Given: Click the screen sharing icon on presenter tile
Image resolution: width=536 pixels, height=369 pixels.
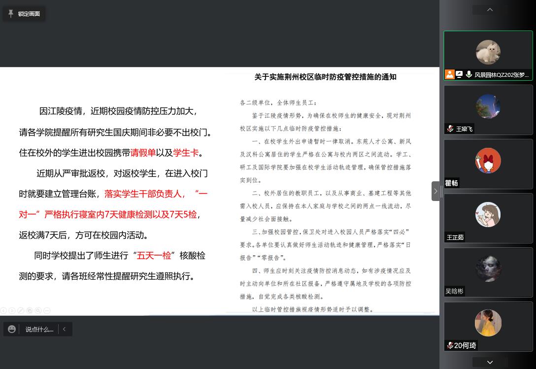Looking at the screenshot, I should 459,74.
